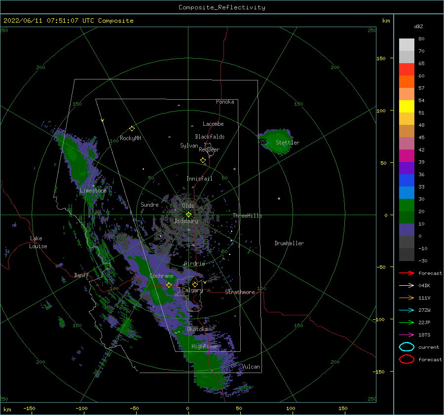Click the 33 dBZ blue color swatch
Viewport: 444px width, 415px height.
[407, 192]
